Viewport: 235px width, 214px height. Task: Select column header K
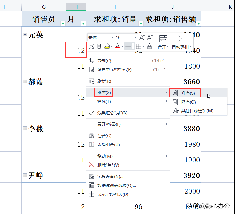218,7
